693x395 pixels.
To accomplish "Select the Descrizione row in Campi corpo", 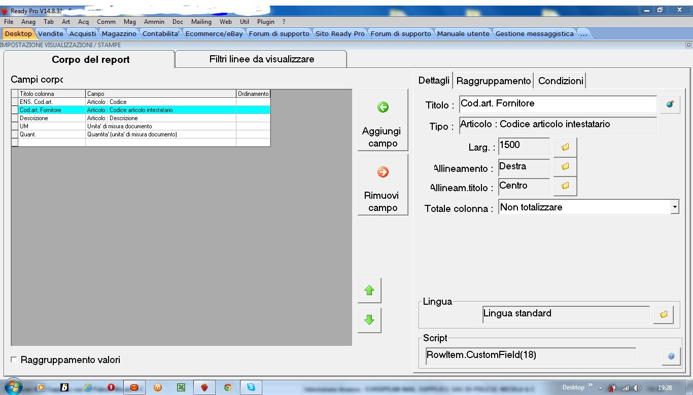I will click(x=141, y=118).
